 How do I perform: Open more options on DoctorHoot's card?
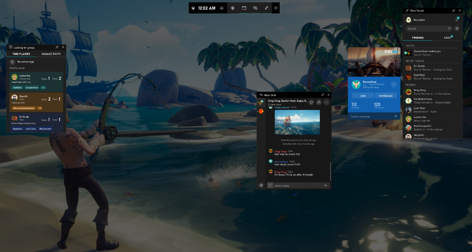[394, 85]
